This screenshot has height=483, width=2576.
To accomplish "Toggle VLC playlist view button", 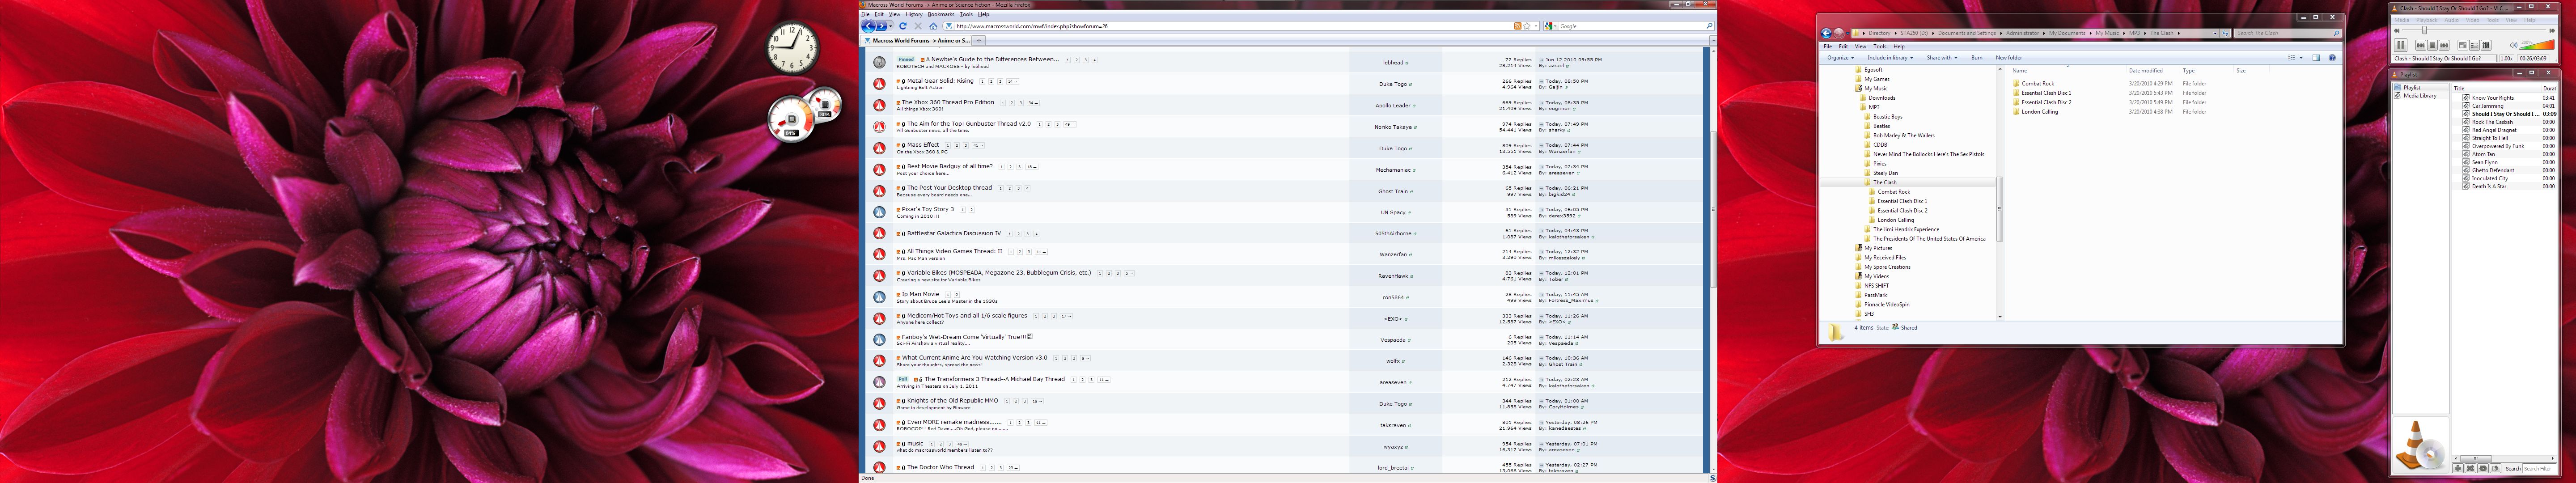I will pyautogui.click(x=2475, y=45).
